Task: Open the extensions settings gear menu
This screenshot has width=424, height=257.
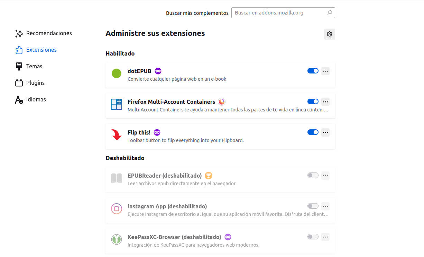Action: pyautogui.click(x=329, y=34)
